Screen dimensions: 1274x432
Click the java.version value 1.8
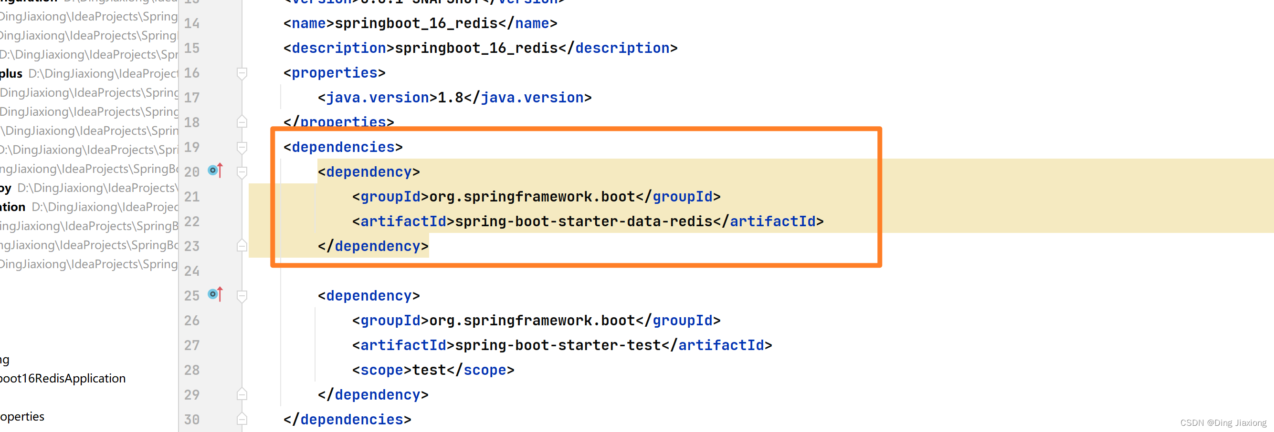point(451,98)
